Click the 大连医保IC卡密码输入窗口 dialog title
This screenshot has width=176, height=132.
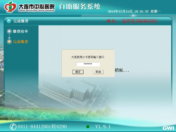[x=88, y=57]
